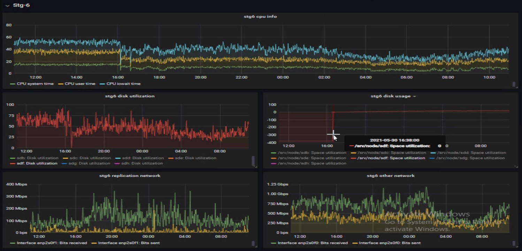Click the stg6 disk utilization legend scrollbar
This screenshot has width=522, height=251.
pos(253,161)
